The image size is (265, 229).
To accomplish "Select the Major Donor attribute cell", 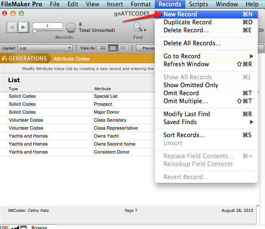I will click(124, 112).
